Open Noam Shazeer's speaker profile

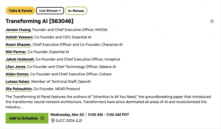pos(18,44)
